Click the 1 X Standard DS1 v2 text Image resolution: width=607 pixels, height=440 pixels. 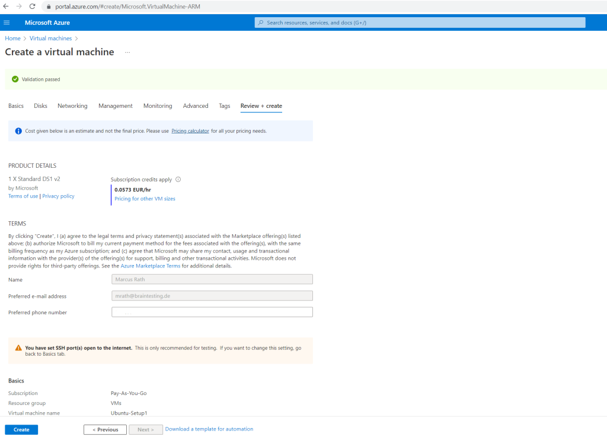[x=34, y=179]
